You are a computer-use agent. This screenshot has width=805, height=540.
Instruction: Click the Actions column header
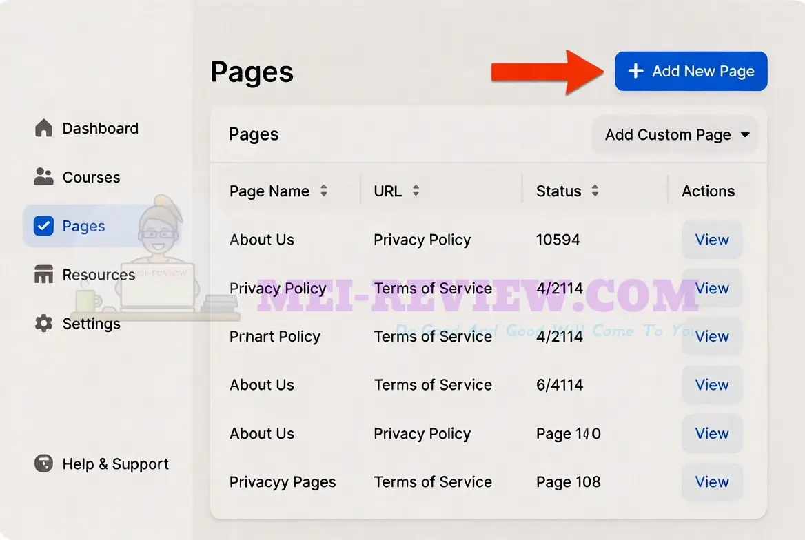pyautogui.click(x=708, y=191)
